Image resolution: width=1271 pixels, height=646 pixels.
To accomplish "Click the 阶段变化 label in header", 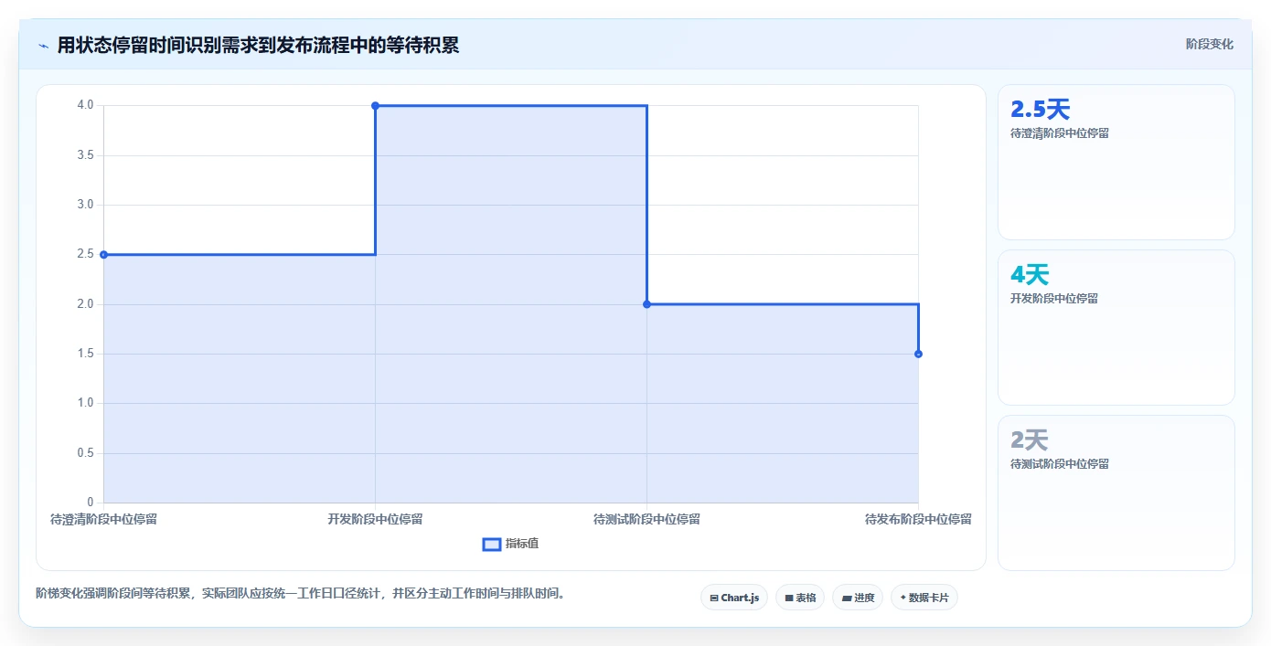I will 1209,44.
